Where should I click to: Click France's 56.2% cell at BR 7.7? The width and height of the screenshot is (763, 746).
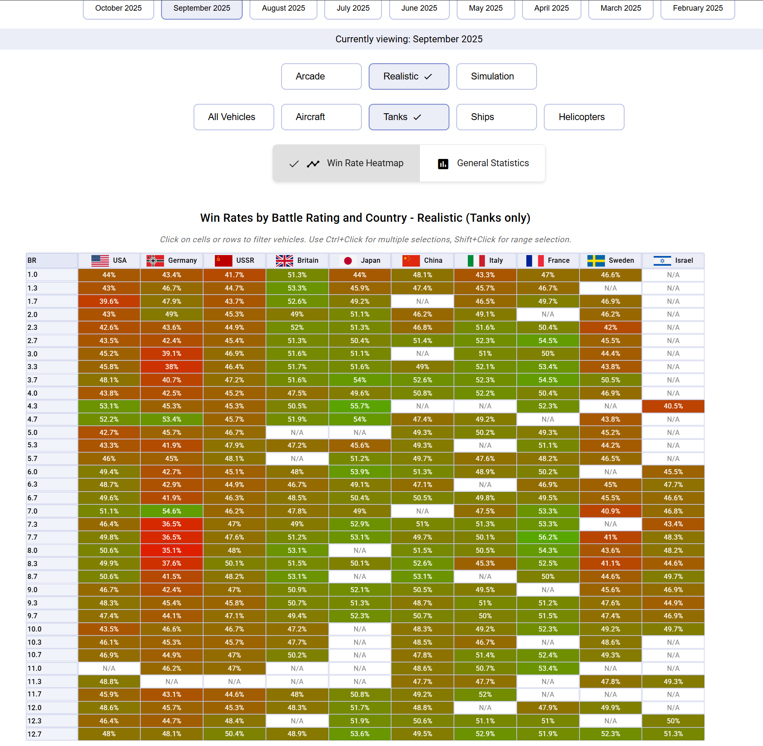[548, 537]
